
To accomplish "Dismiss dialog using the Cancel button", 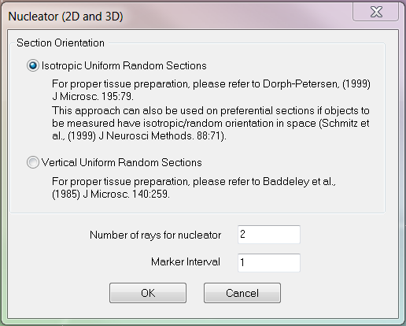I will pyautogui.click(x=242, y=293).
